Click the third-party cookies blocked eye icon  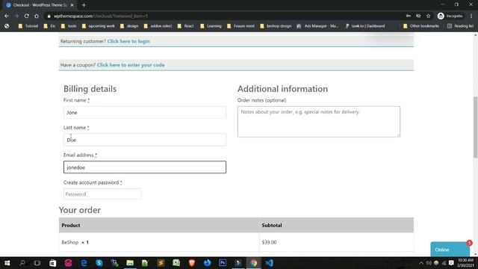click(418, 16)
